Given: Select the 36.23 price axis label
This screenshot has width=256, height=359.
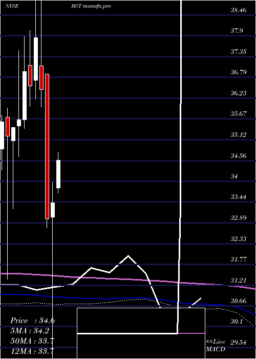Looking at the screenshot, I should [x=239, y=93].
